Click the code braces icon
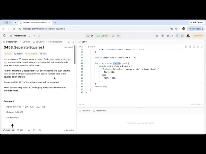 click(194, 47)
